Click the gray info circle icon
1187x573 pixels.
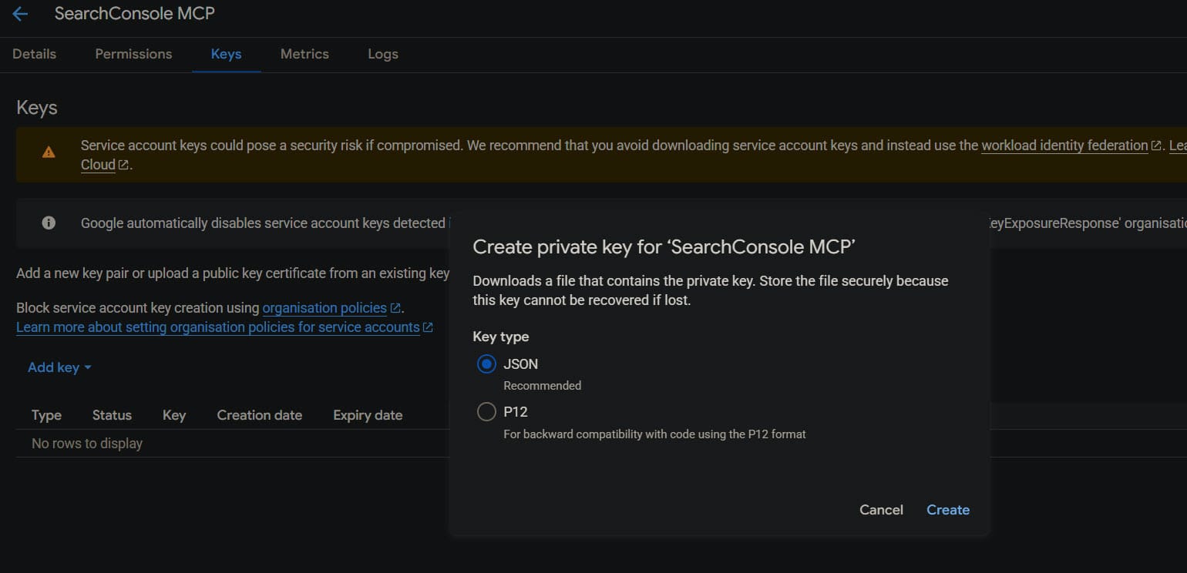[49, 223]
